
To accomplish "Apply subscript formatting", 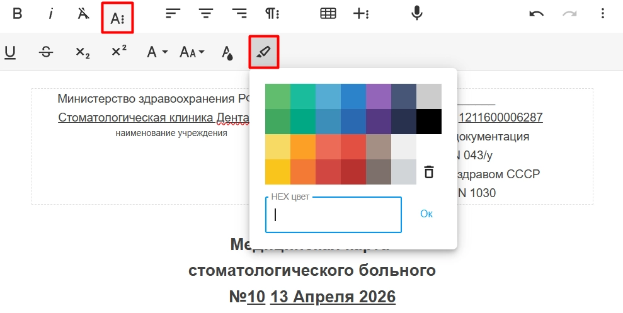I will (x=83, y=52).
